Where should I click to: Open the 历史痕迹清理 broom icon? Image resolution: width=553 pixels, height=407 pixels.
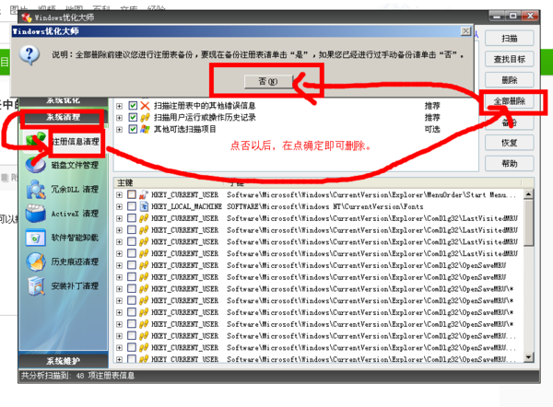click(36, 262)
